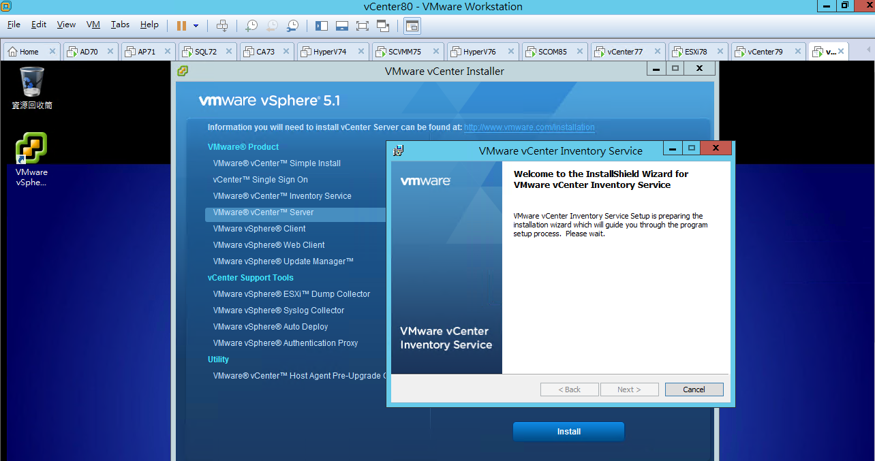
Task: Open the Recycle Bin desktop icon
Action: 32,88
